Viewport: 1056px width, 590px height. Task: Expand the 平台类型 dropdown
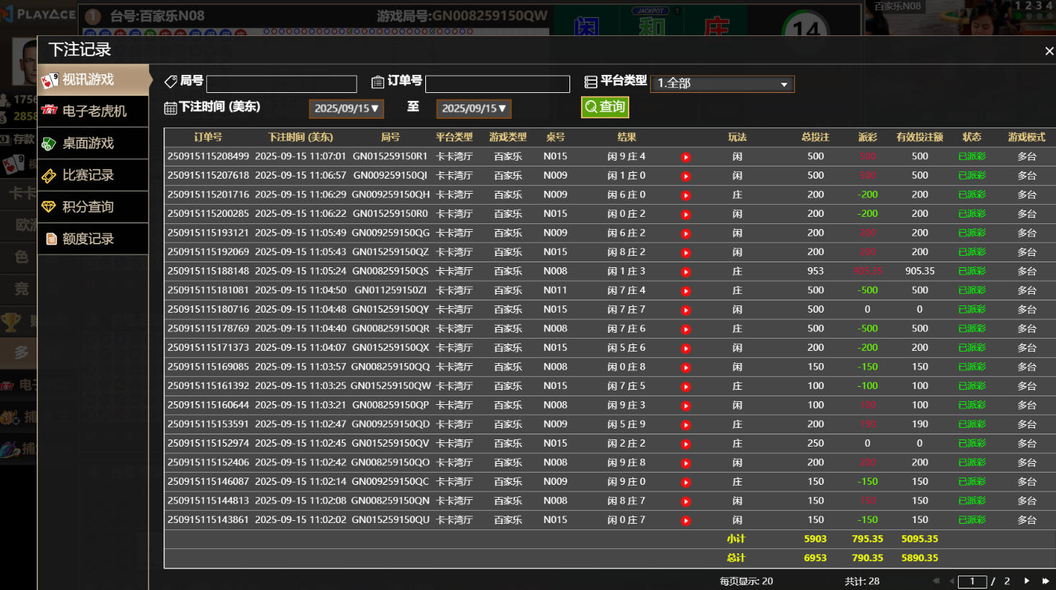click(x=722, y=84)
